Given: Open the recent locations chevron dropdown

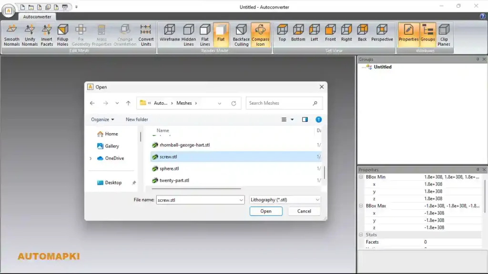Looking at the screenshot, I should (117, 103).
